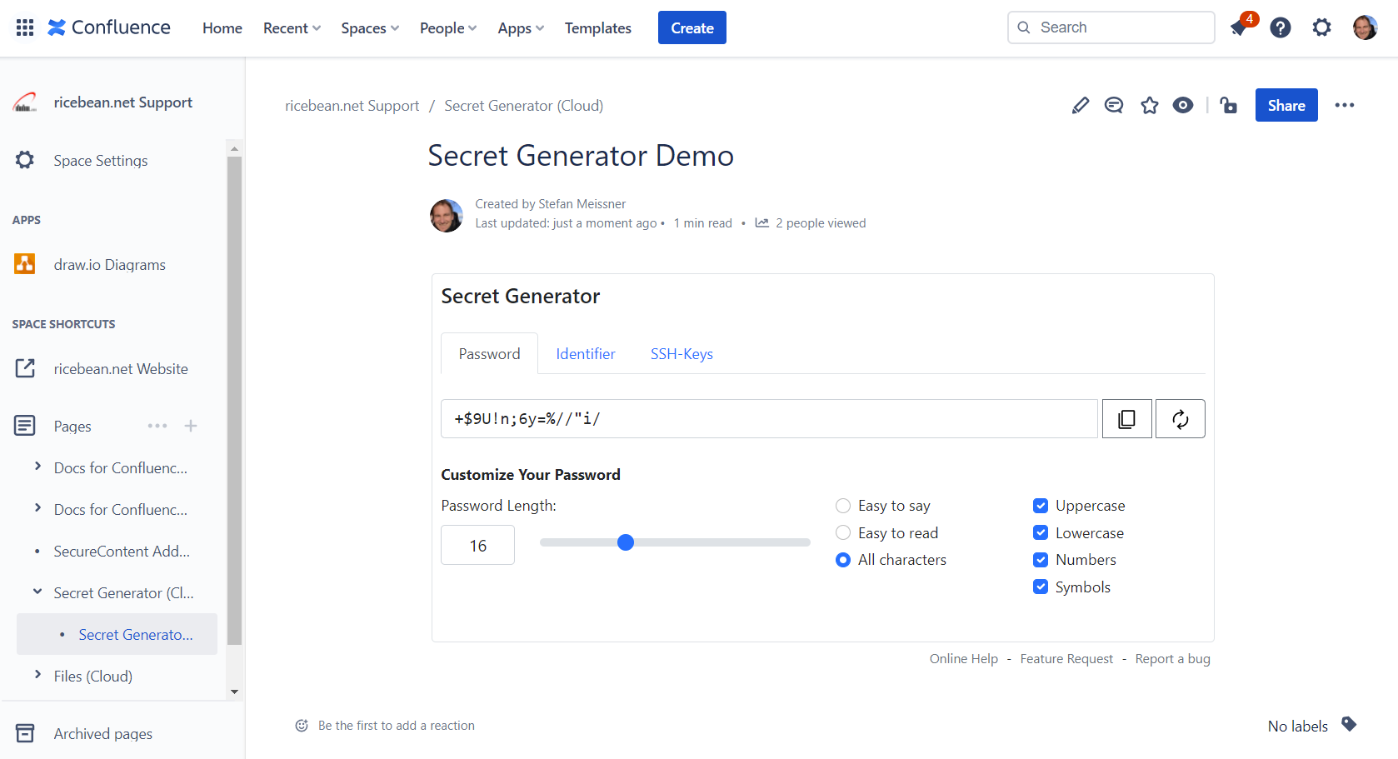
Task: Switch to the SSH-Keys tab
Action: [682, 353]
